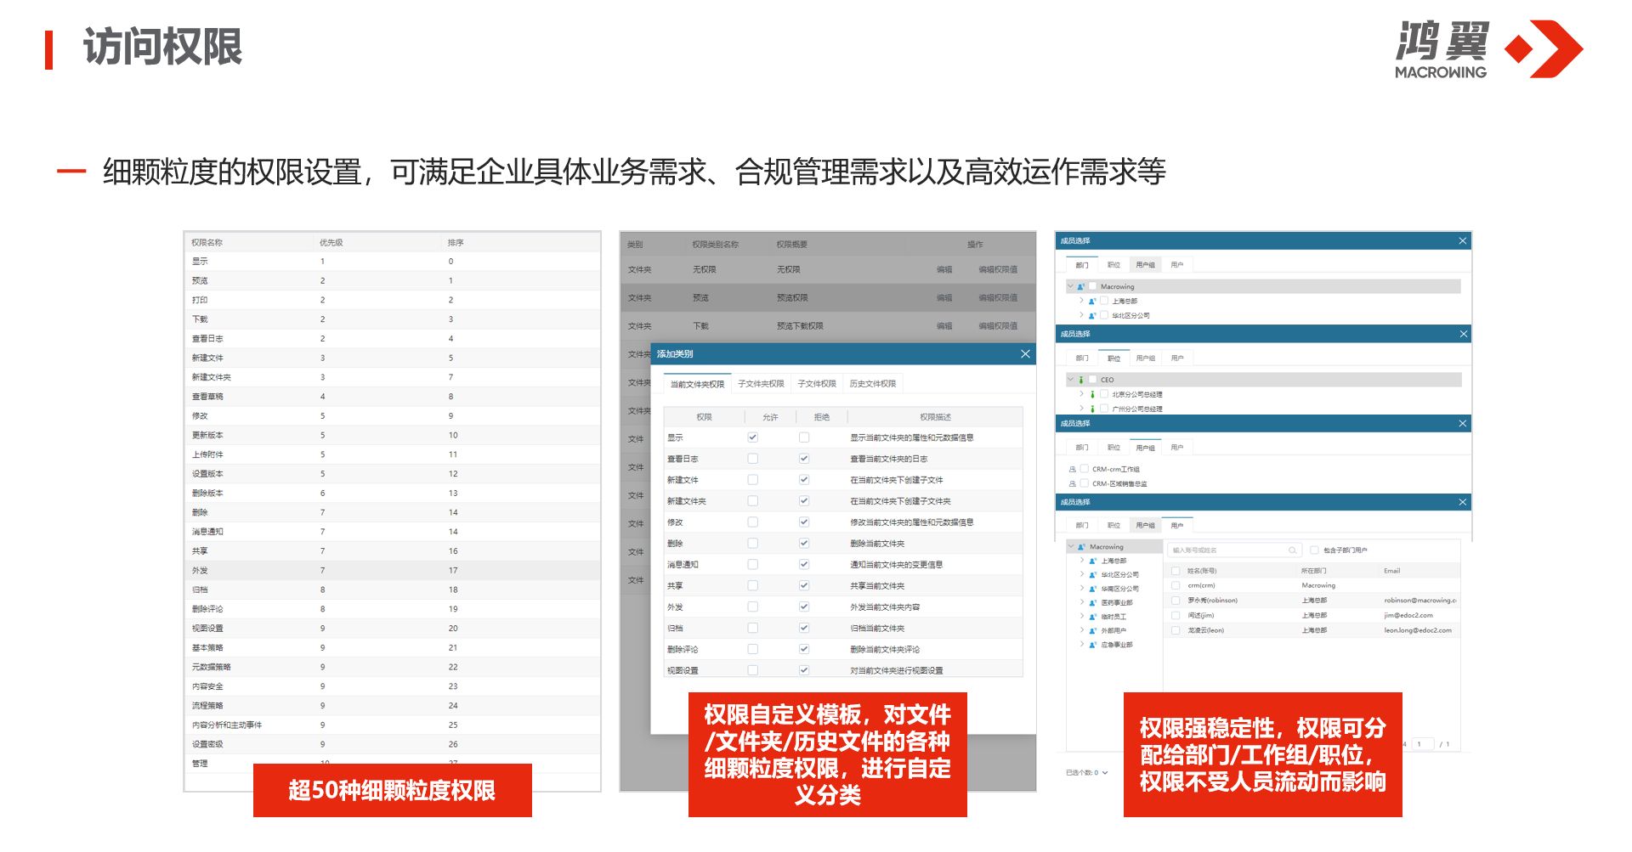
Task: Uncheck the 允许 checkbox for 显示 permission
Action: pos(752,437)
